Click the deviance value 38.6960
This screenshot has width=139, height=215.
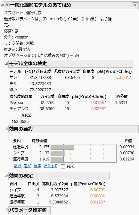[x=47, y=109]
